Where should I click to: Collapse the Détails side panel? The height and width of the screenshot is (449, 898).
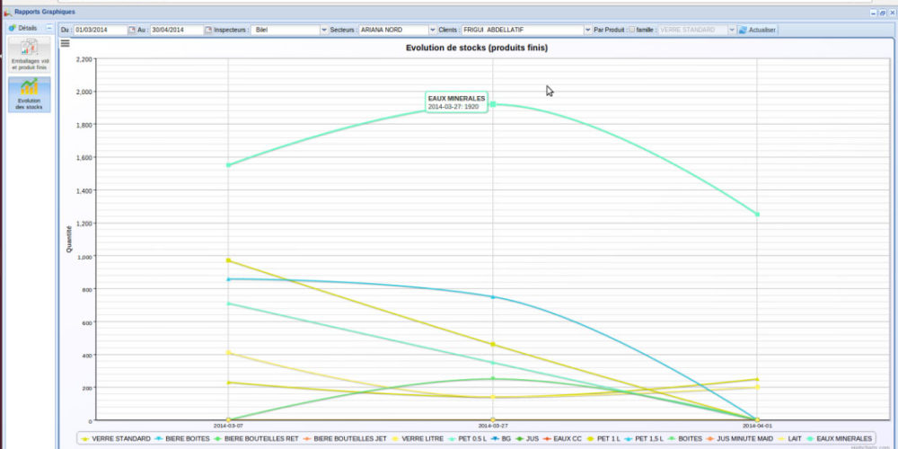(49, 29)
